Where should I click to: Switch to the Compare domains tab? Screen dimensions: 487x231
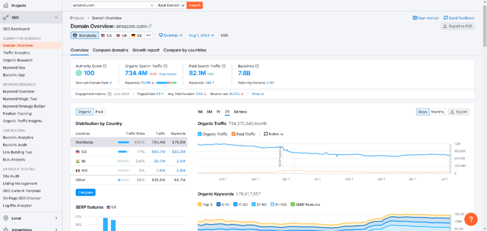click(110, 50)
